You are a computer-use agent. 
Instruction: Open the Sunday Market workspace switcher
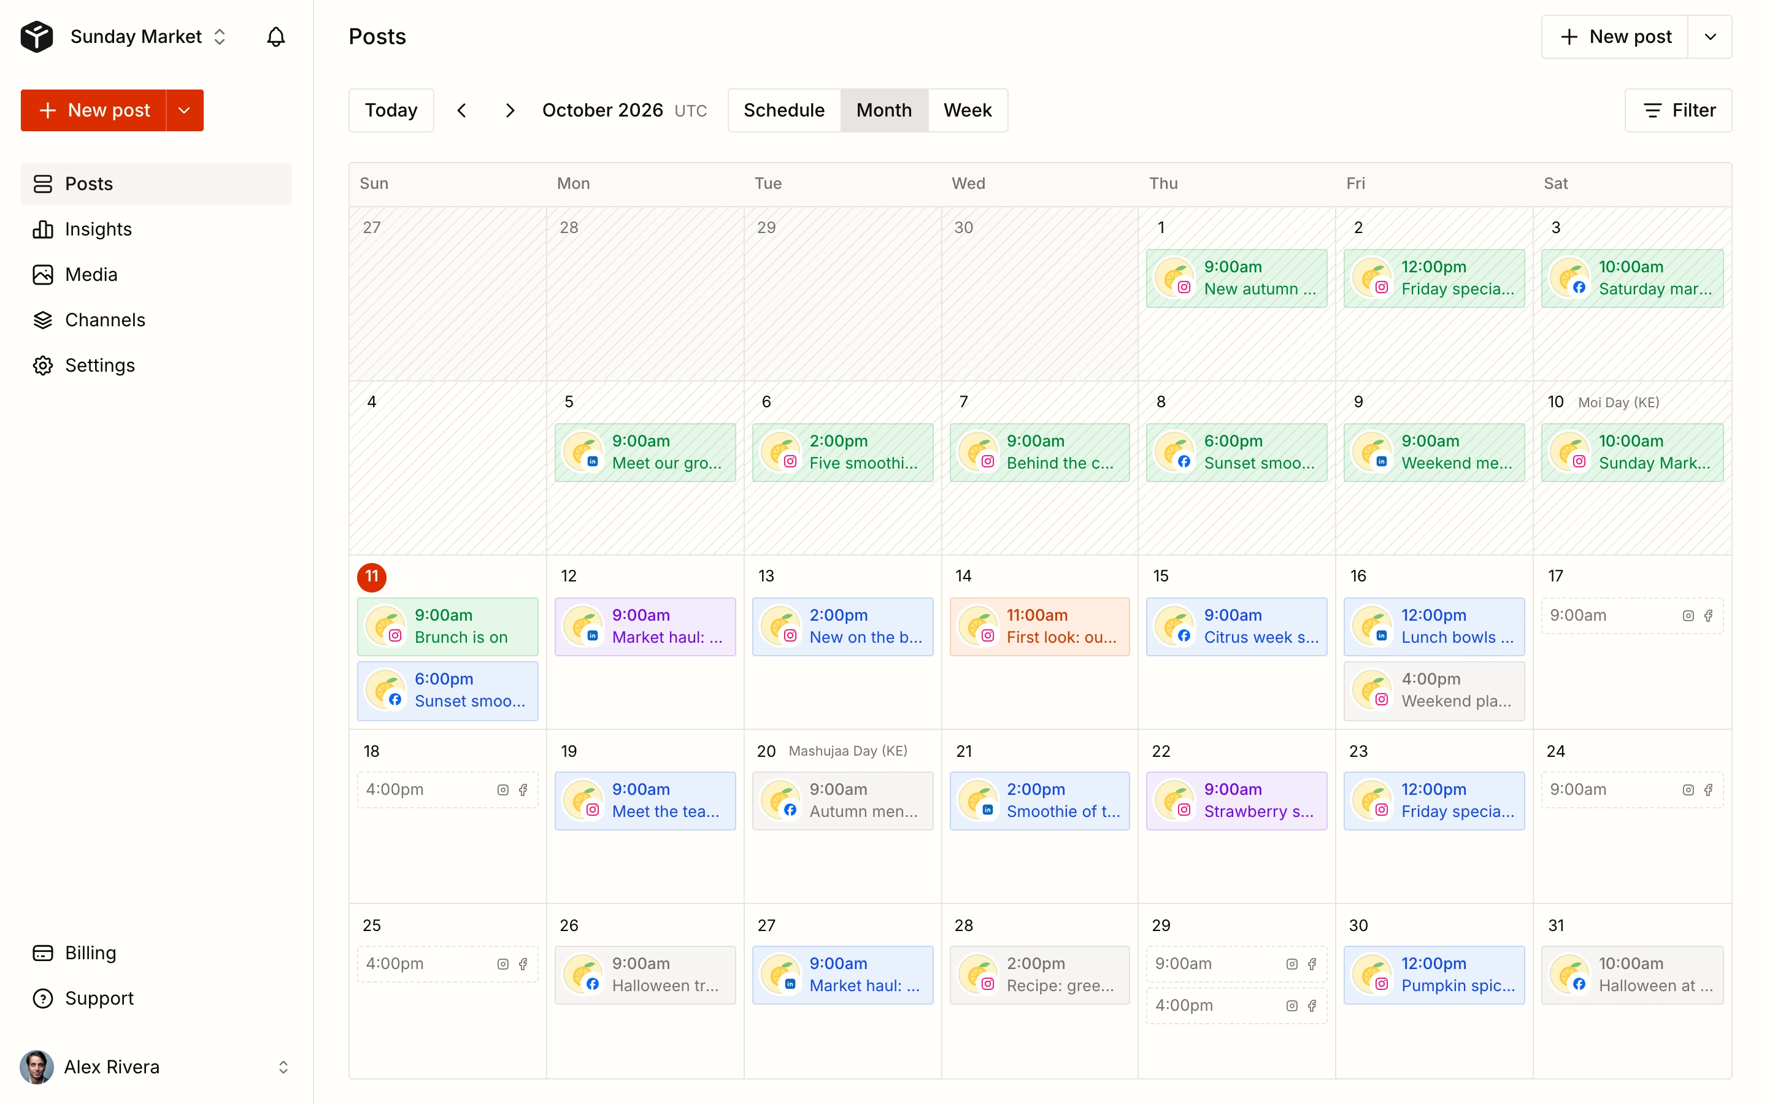click(148, 37)
